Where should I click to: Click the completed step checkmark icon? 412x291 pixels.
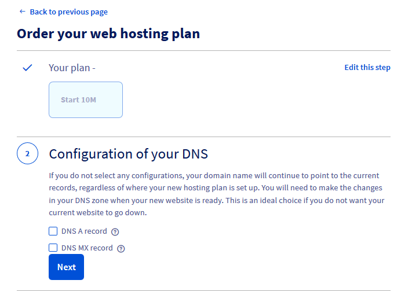(x=27, y=68)
